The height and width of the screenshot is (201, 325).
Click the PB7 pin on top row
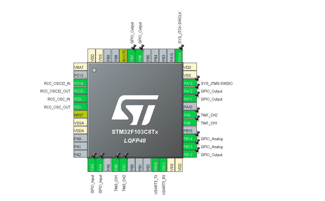point(132,55)
